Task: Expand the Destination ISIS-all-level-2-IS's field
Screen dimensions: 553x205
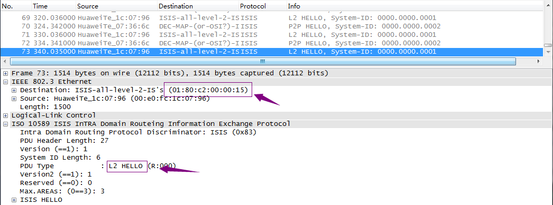Action: click(x=14, y=90)
